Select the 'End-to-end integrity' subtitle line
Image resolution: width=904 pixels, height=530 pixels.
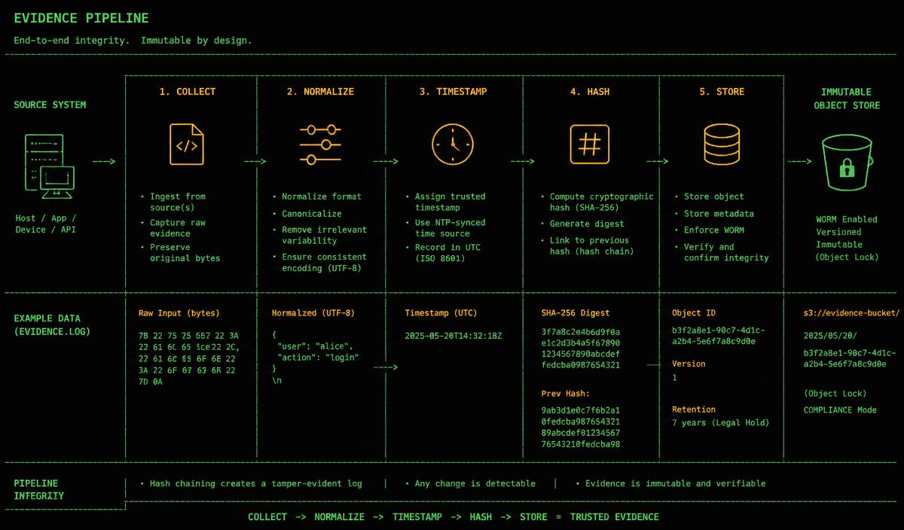pos(133,41)
